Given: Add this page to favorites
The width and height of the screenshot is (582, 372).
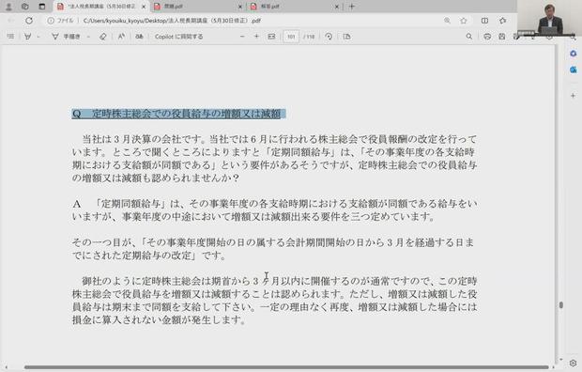Looking at the screenshot, I should coord(464,21).
